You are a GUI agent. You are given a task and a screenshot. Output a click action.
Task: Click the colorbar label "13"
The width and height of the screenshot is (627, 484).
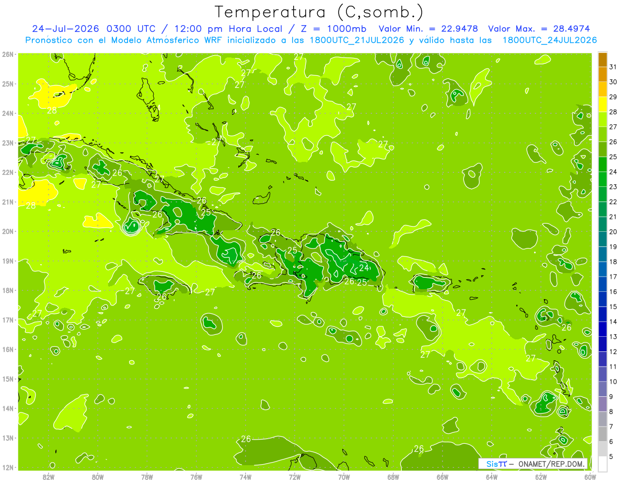pos(613,337)
